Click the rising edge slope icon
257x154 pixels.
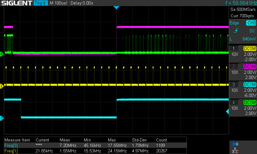click(236, 30)
